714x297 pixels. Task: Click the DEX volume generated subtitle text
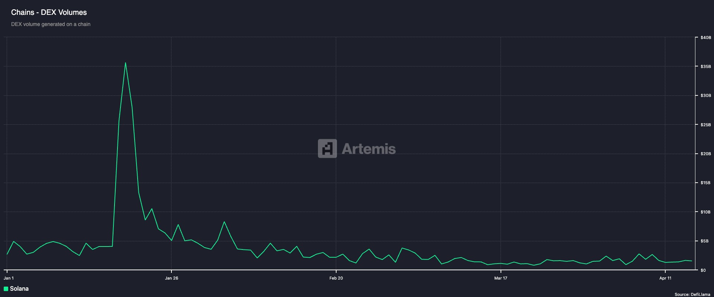[x=51, y=24]
